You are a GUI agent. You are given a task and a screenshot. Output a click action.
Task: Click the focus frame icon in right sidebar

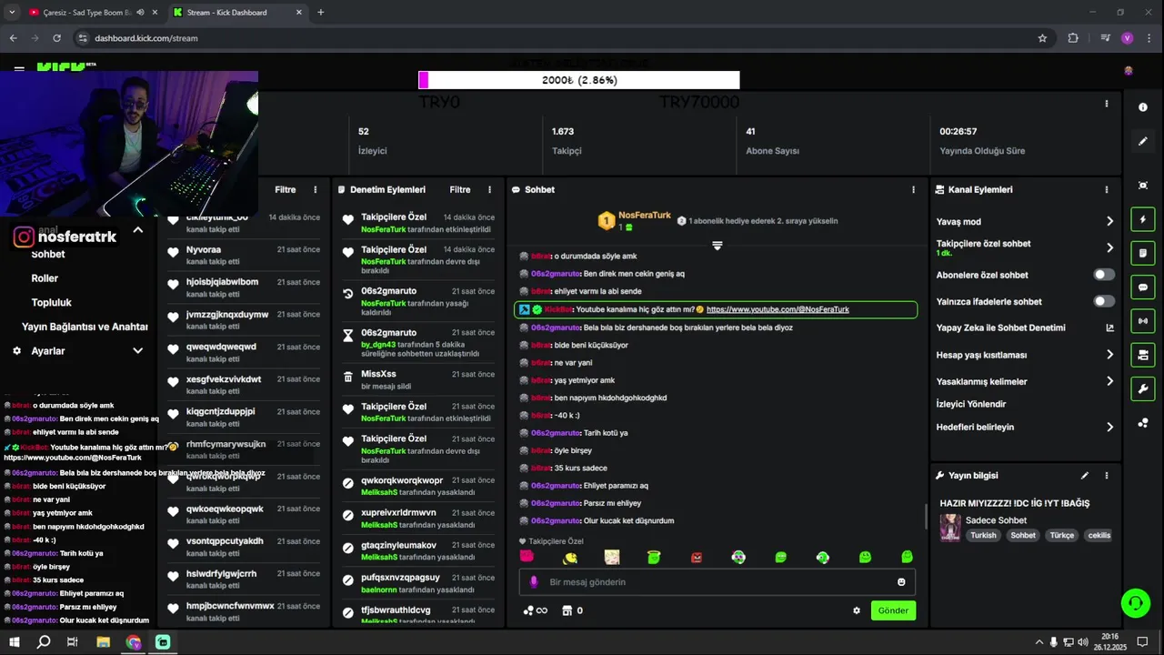[x=1143, y=186]
